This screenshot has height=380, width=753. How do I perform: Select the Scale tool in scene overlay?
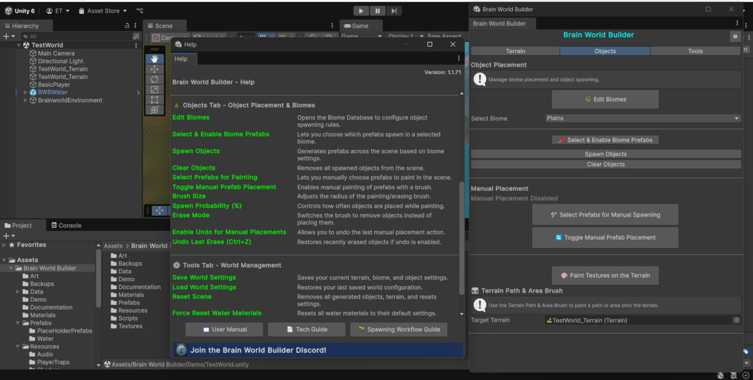coord(154,90)
